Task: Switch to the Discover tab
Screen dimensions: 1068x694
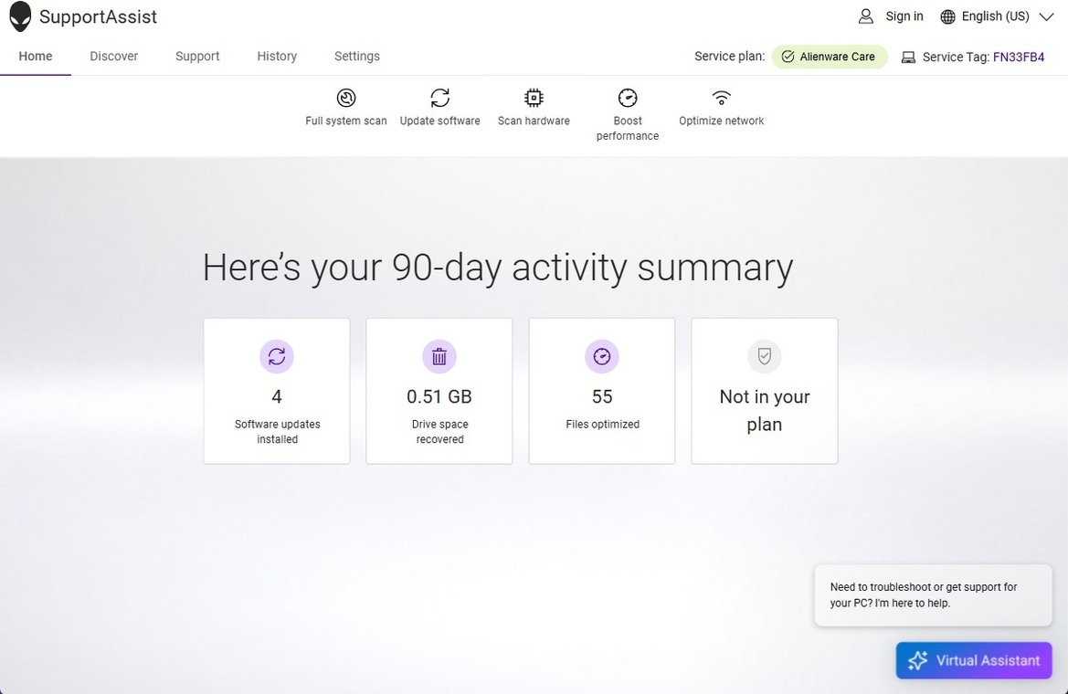Action: (x=114, y=57)
